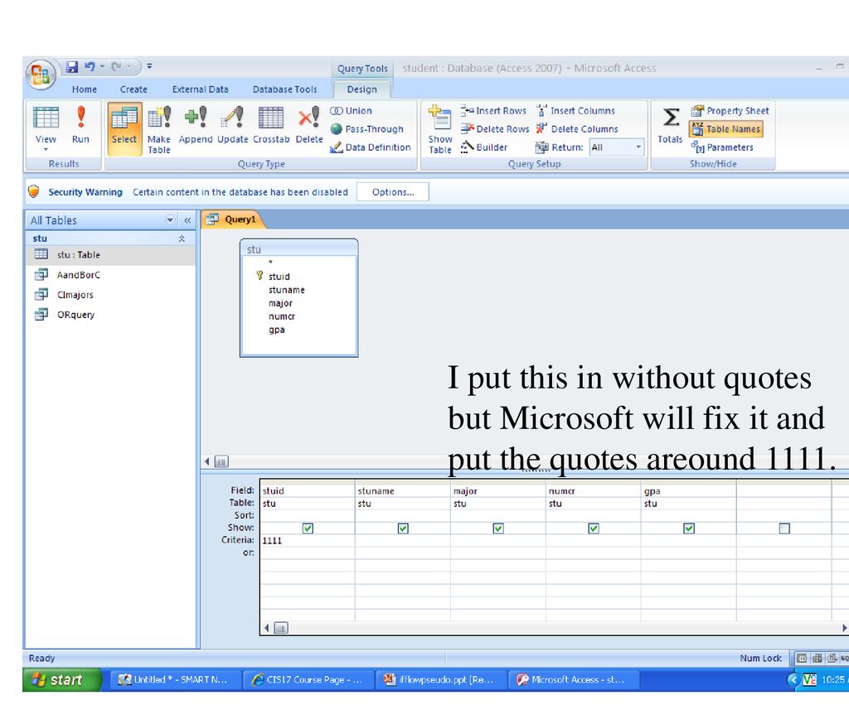Open the Property Sheet pane
Image resolution: width=849 pixels, height=724 pixels.
point(730,111)
